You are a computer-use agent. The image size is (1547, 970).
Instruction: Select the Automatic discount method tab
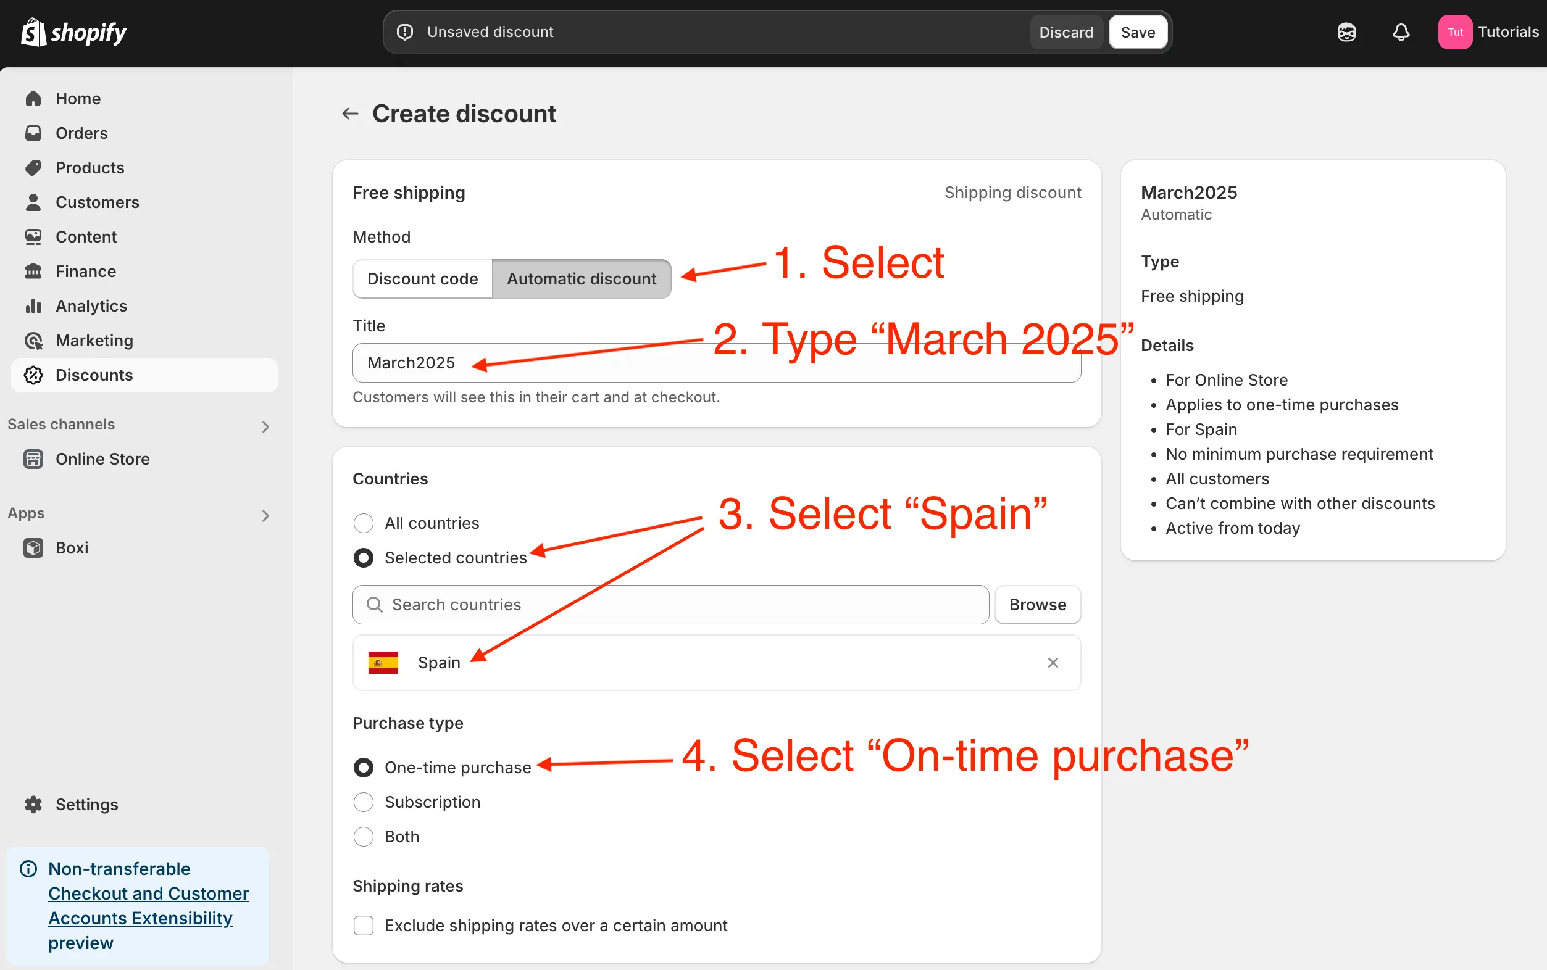pyautogui.click(x=581, y=278)
